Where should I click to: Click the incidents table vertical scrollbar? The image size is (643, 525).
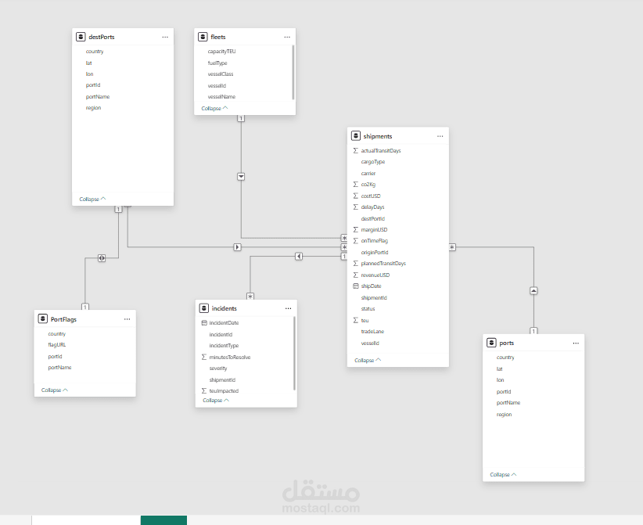tap(294, 353)
